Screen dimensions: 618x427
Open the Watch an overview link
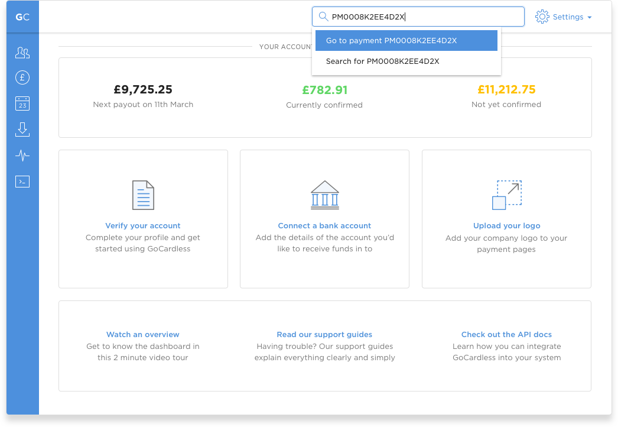pyautogui.click(x=142, y=334)
